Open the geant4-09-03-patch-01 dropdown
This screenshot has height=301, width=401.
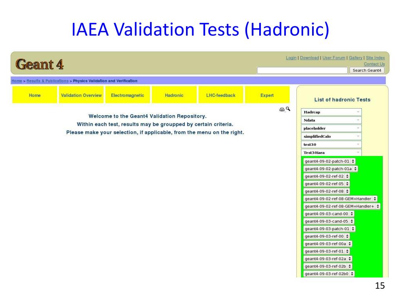329,229
